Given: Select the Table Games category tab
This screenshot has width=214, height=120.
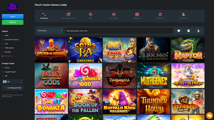Looking at the screenshot, I should [160, 16].
